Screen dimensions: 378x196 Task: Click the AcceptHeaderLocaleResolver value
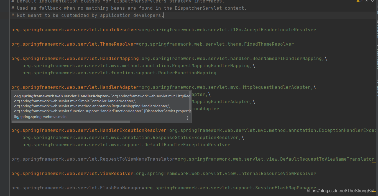(x=229, y=30)
